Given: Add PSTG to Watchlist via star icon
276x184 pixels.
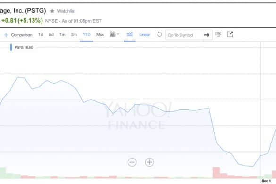Looking at the screenshot, I should (52, 11).
